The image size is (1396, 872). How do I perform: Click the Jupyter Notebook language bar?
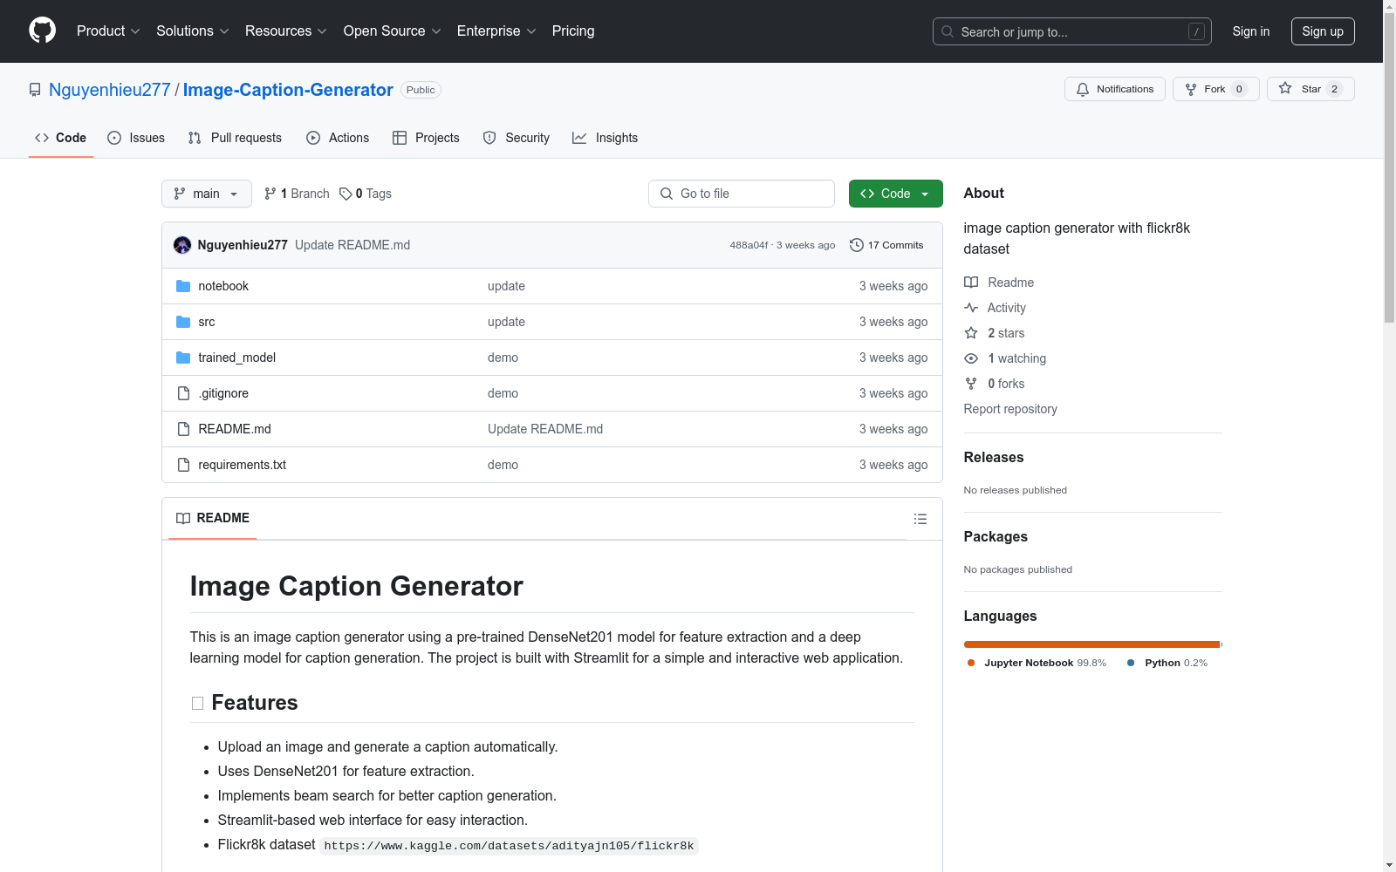pyautogui.click(x=1091, y=644)
